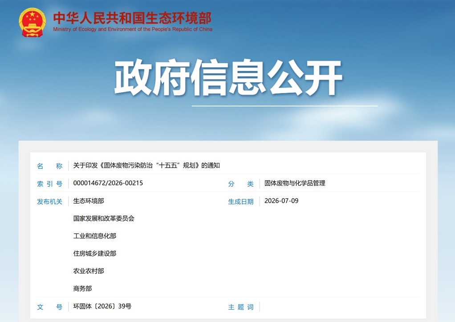The image size is (455, 322).
Task: Click the date value 2026-07-09
Action: [x=281, y=201]
